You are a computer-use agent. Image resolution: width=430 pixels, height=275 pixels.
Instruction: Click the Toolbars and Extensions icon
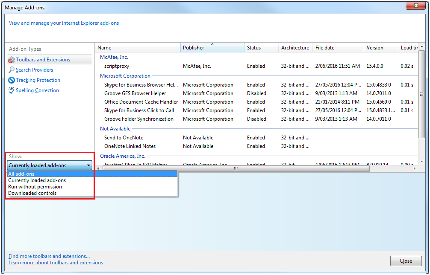click(12, 60)
